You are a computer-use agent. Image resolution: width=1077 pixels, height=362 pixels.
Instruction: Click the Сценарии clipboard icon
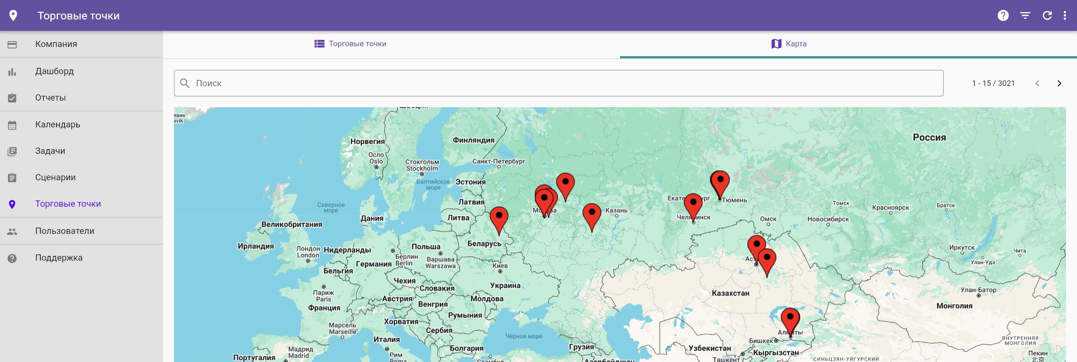pyautogui.click(x=12, y=178)
